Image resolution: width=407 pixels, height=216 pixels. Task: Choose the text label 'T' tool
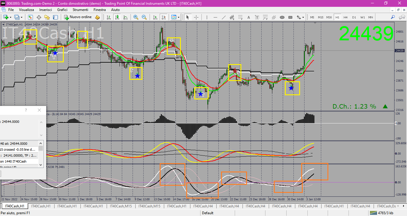pyautogui.click(x=257, y=17)
